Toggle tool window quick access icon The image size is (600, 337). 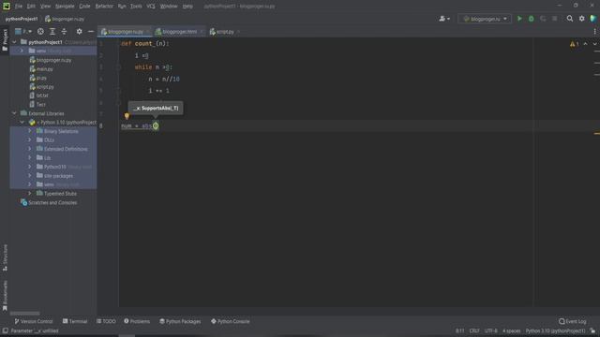click(x=5, y=330)
